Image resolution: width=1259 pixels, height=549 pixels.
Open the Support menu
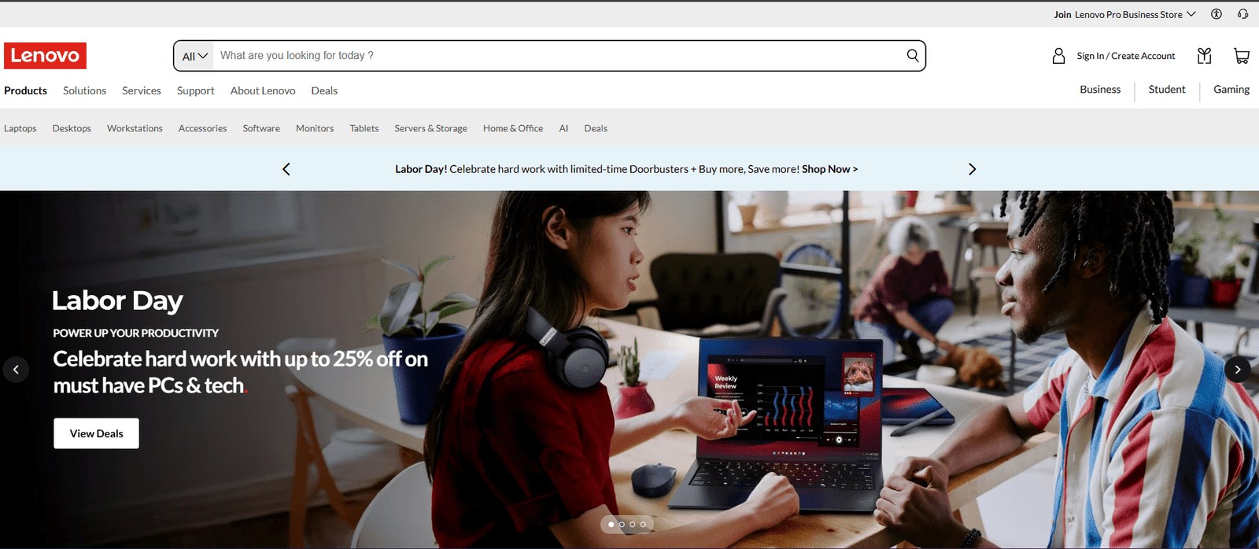(196, 90)
